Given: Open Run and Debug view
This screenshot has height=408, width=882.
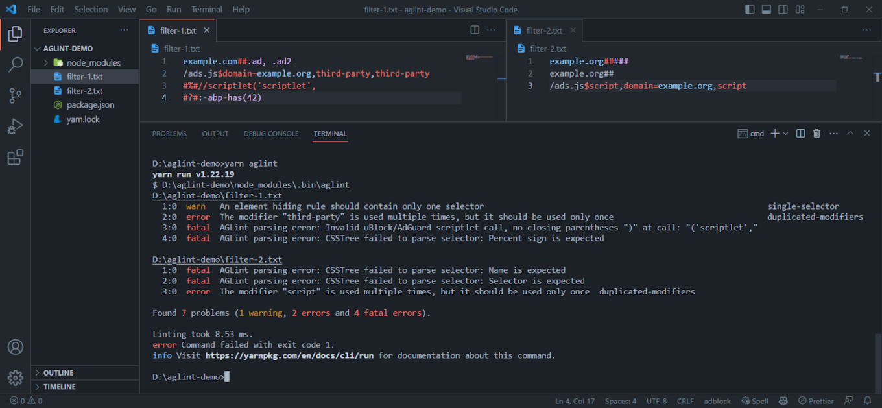Looking at the screenshot, I should point(16,126).
